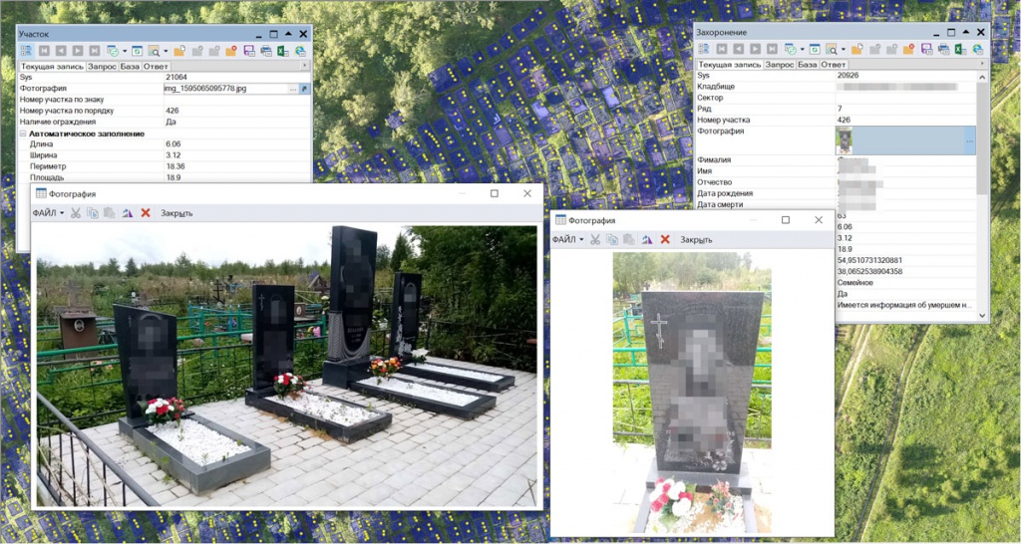Click the flip image icon in large photo window
Image resolution: width=1021 pixels, height=544 pixels.
click(127, 213)
